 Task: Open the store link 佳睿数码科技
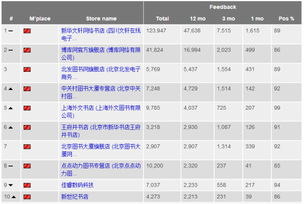tap(77, 185)
